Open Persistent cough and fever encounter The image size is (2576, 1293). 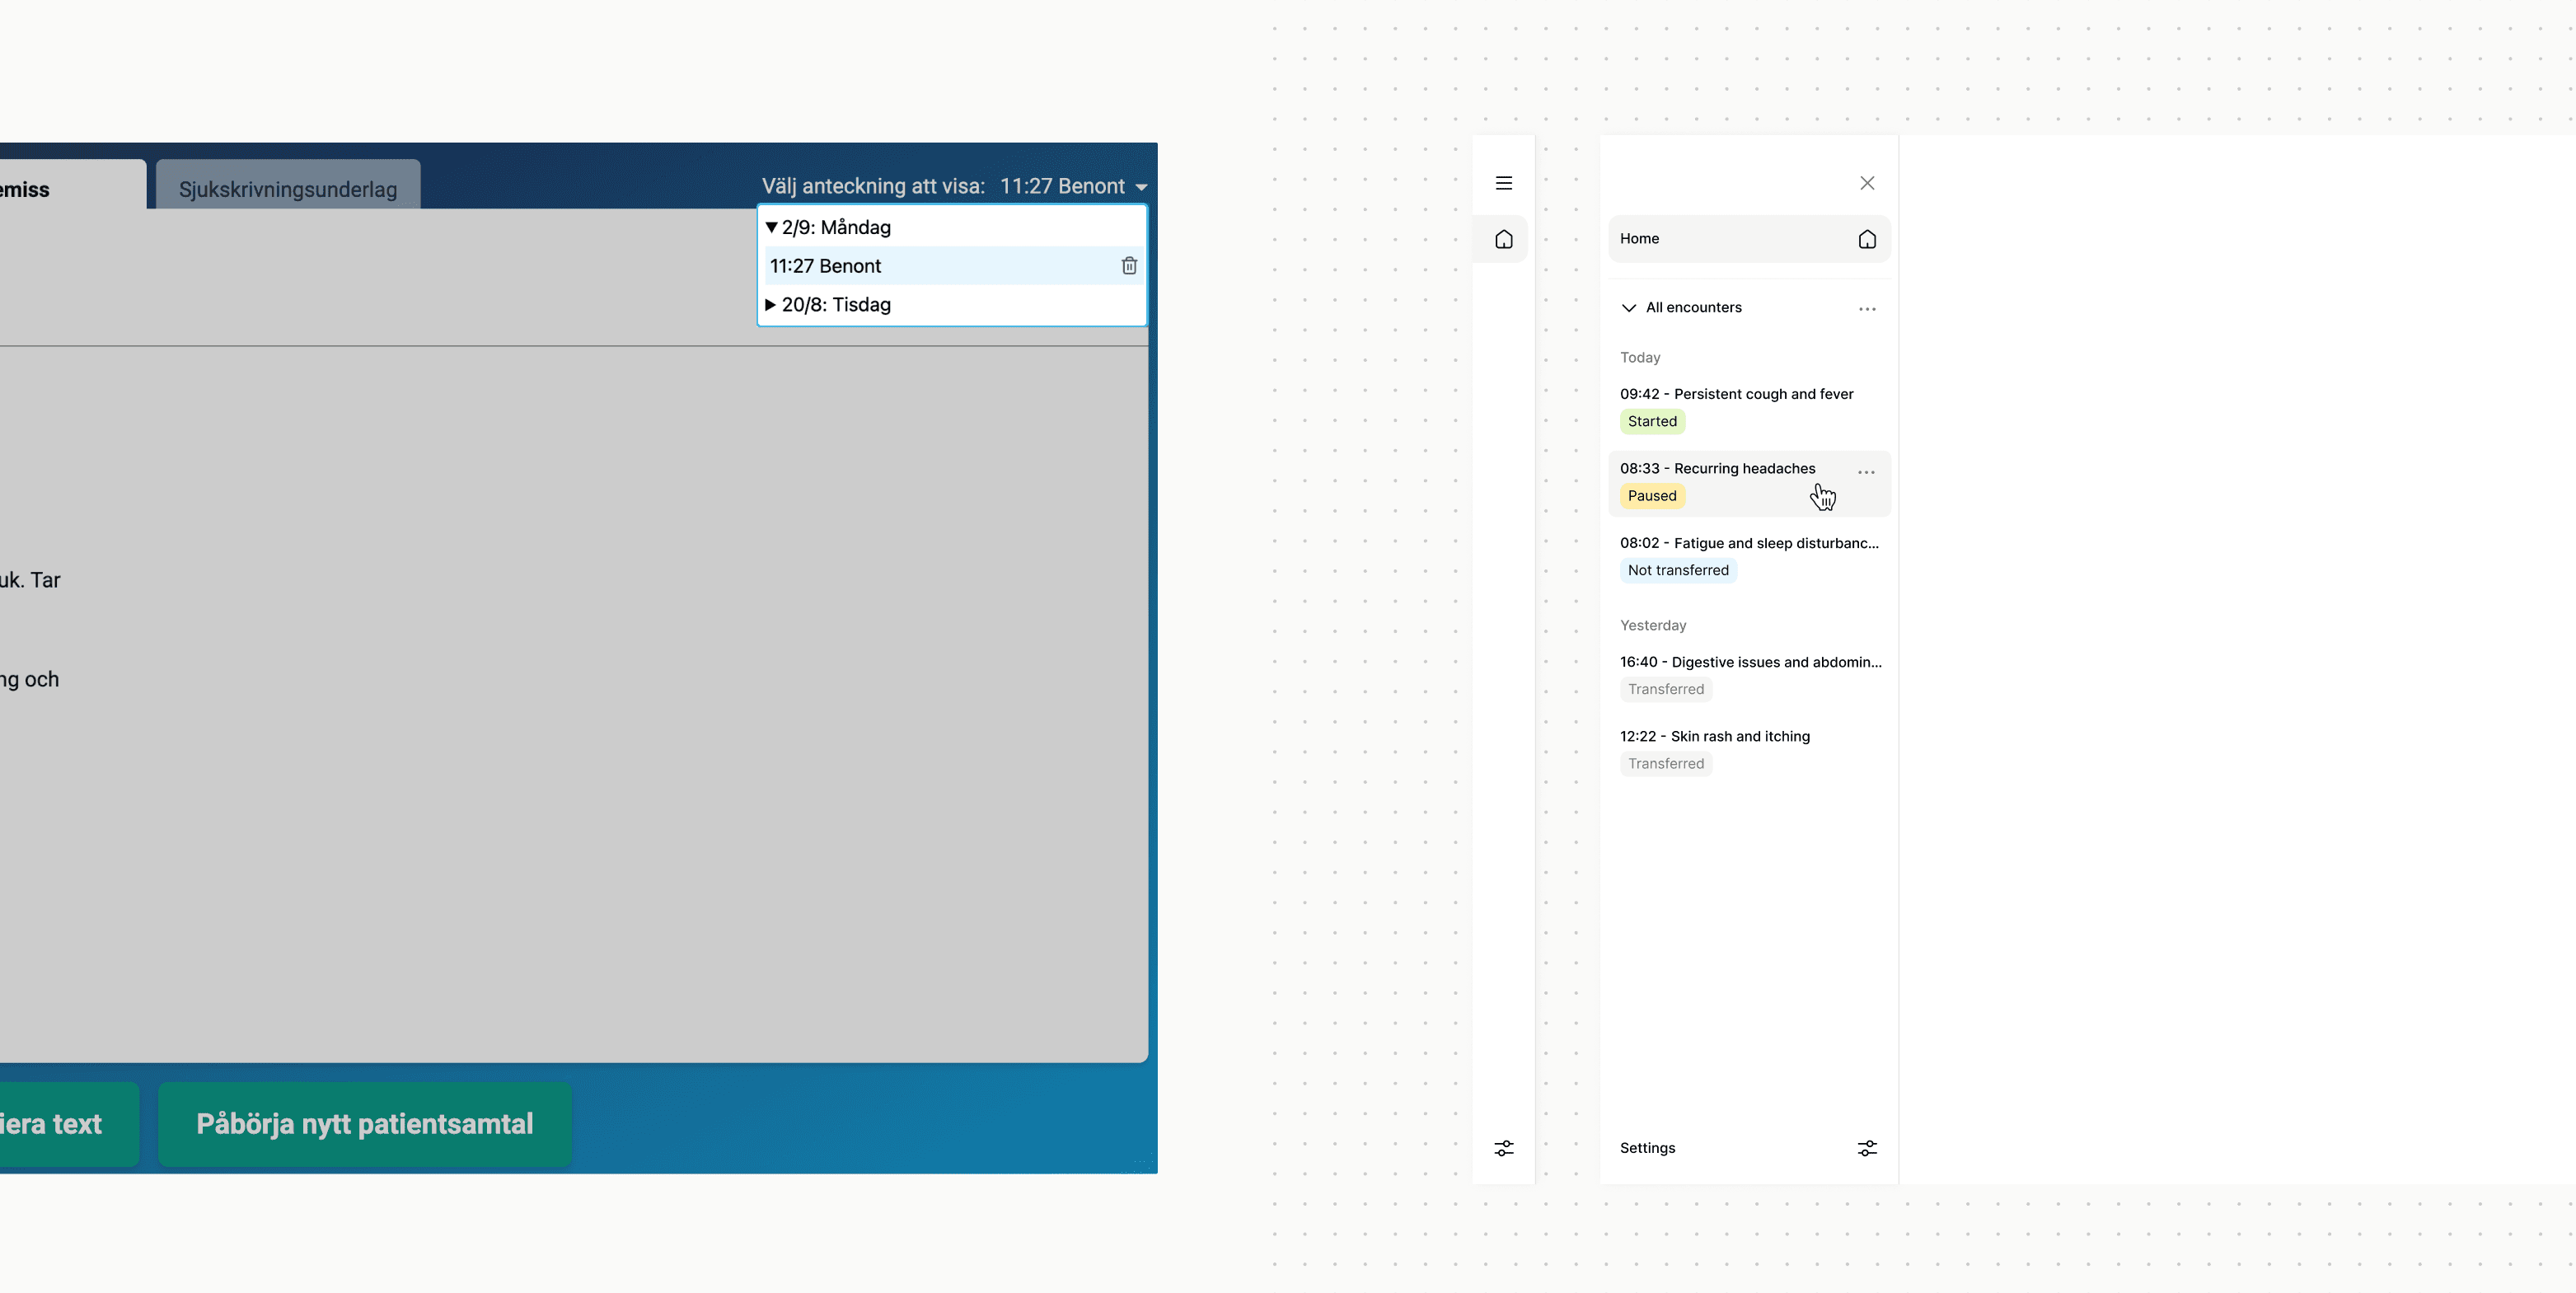coord(1736,394)
